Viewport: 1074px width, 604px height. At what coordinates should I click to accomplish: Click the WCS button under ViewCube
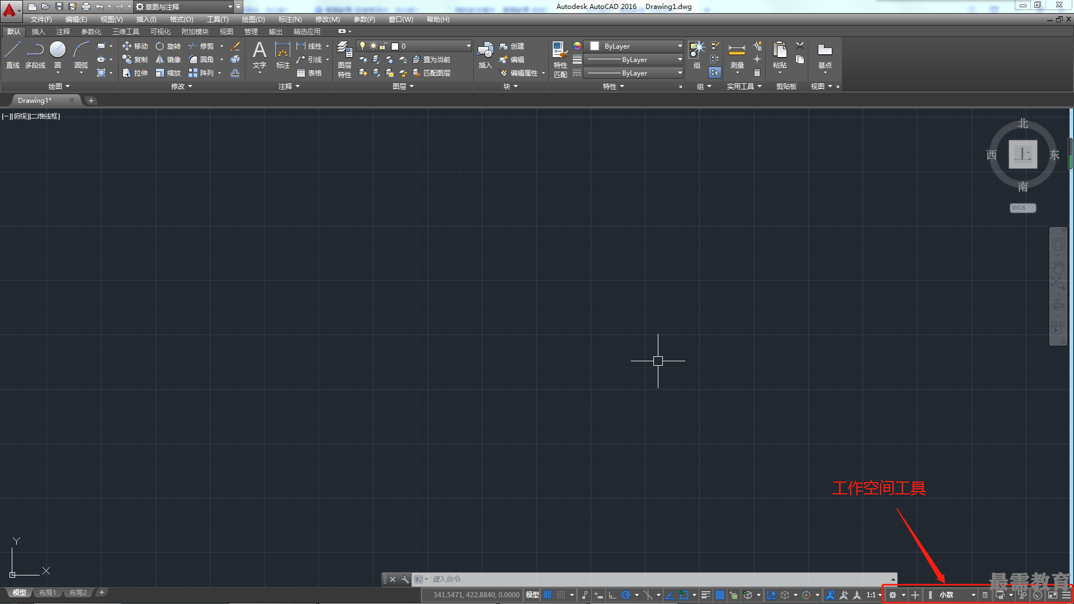[x=1023, y=208]
